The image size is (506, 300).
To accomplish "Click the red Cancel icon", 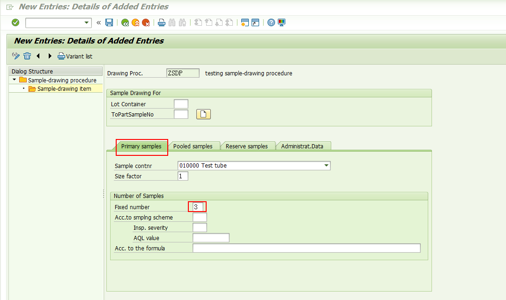I will click(x=146, y=22).
